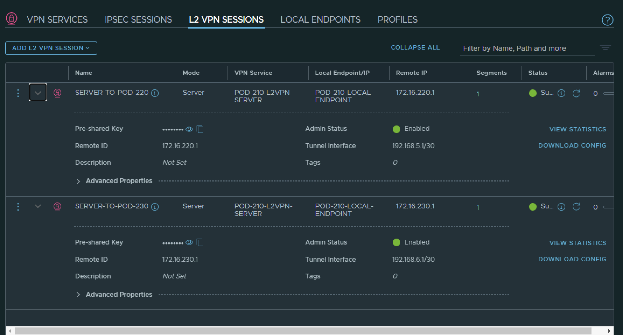Refresh status for SERVER-TO-POD-230
This screenshot has height=335, width=623.
(576, 207)
